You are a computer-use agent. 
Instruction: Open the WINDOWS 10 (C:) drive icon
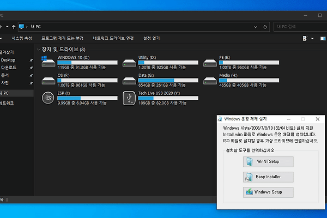pyautogui.click(x=48, y=62)
